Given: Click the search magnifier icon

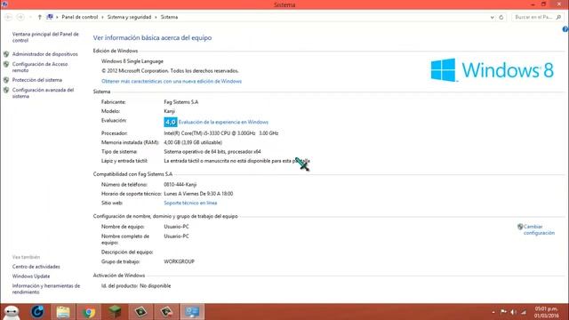Looking at the screenshot, I should [558, 17].
